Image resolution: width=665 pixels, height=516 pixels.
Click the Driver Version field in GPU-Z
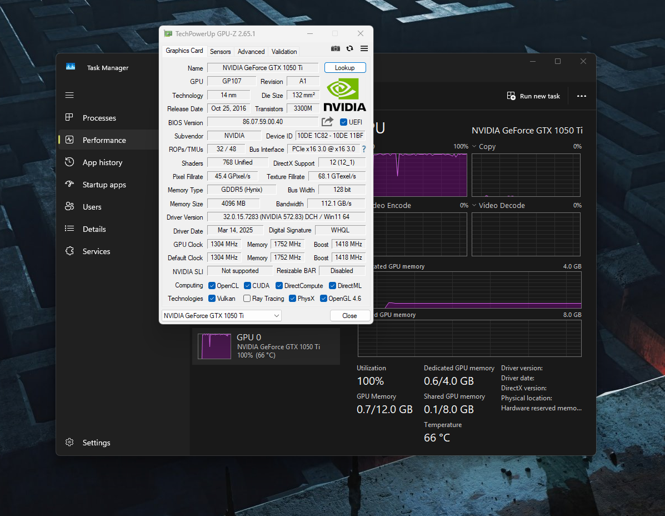(x=286, y=217)
